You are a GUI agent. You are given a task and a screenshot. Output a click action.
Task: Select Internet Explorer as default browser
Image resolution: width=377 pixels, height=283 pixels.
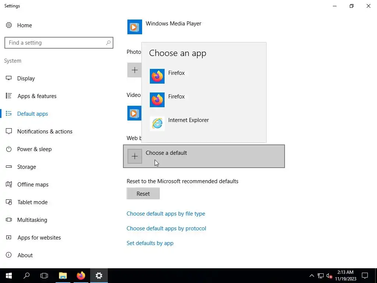(204, 123)
